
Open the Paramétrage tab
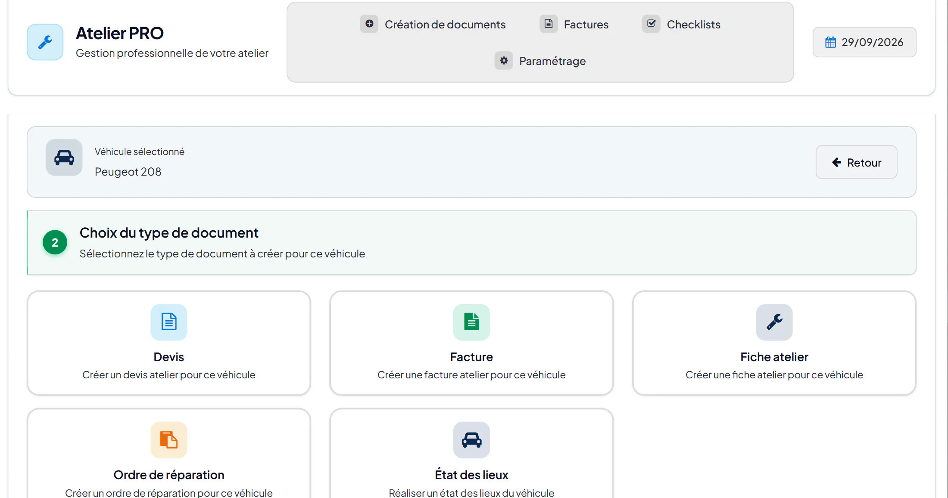pos(540,61)
